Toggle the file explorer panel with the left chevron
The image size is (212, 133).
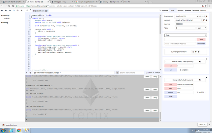tap(27, 10)
